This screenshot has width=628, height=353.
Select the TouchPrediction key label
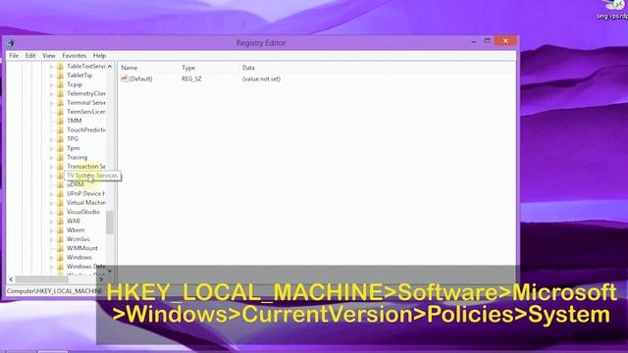(85, 129)
